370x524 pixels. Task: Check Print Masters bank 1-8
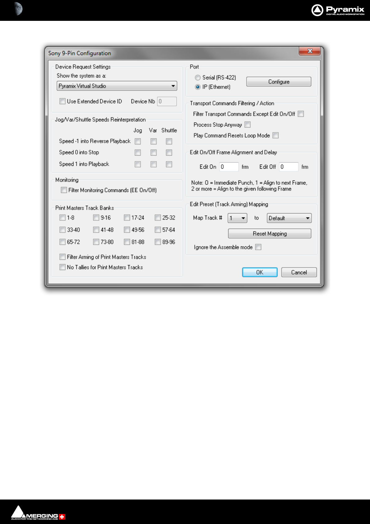click(x=62, y=218)
